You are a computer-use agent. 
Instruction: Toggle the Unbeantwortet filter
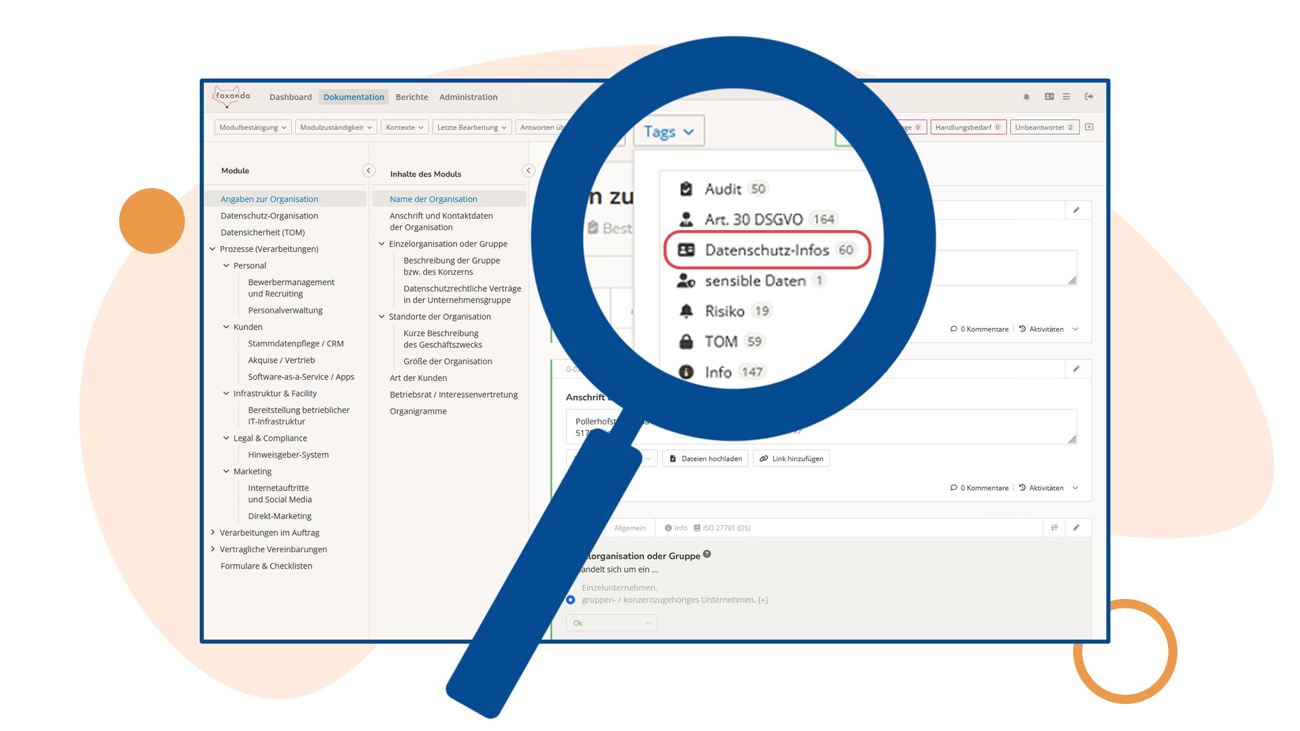click(1043, 127)
